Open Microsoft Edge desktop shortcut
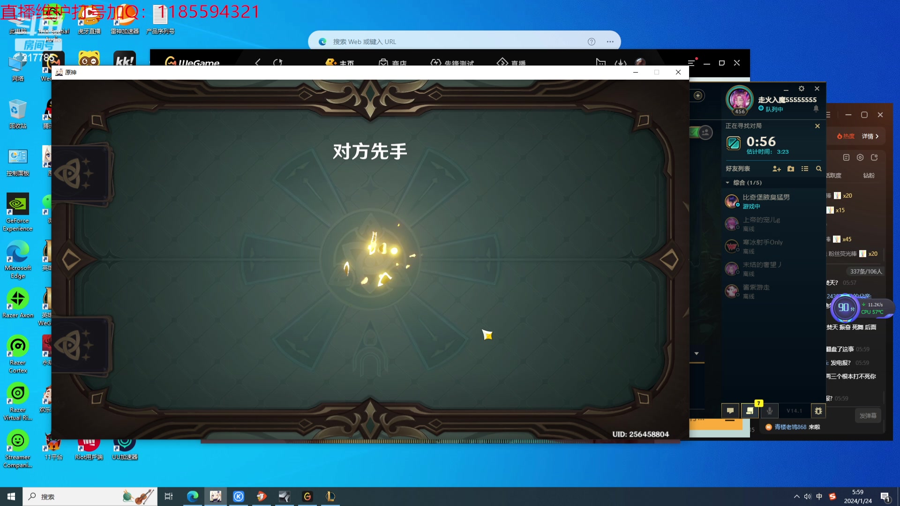 coord(18,260)
